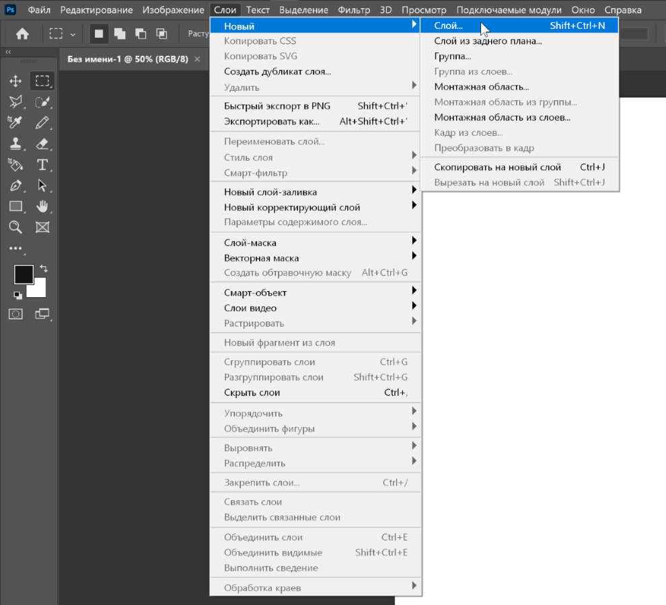The height and width of the screenshot is (605, 666).
Task: Open the Фильтр menu
Action: 354,10
